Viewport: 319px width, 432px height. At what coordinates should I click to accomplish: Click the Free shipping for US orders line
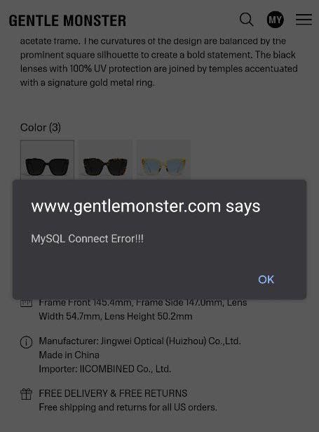pyautogui.click(x=128, y=407)
